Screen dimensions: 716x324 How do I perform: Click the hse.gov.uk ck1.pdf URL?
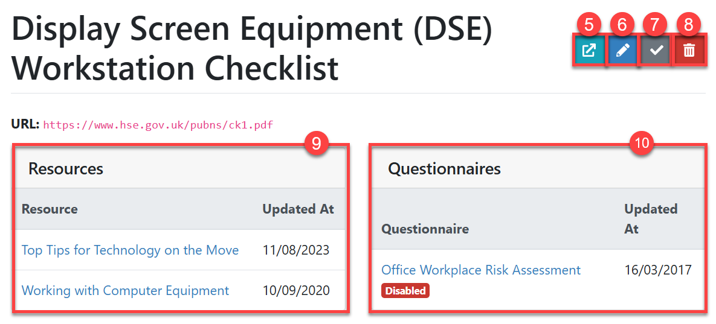point(158,125)
